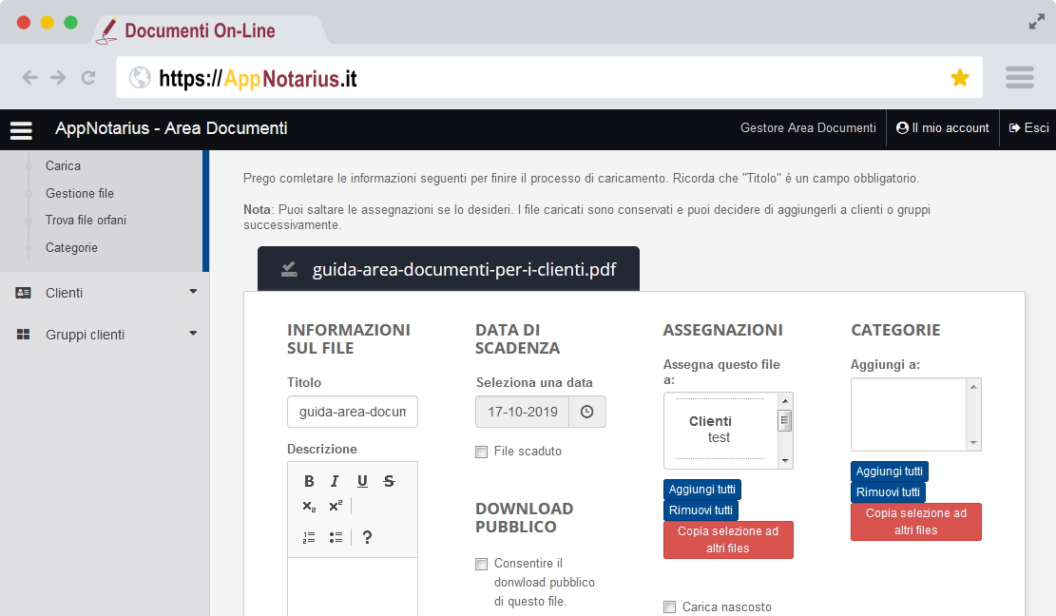Expand Gruppi clienti sidebar section
1056x616 pixels.
105,335
